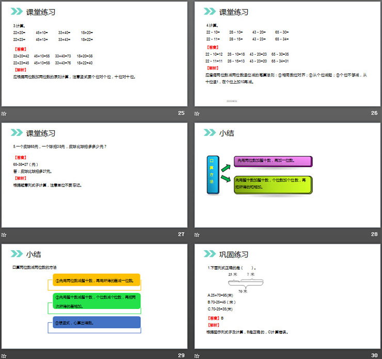This screenshot has width=382, height=359.
Task: Click the slide number 28 label
Action: [x=374, y=234]
